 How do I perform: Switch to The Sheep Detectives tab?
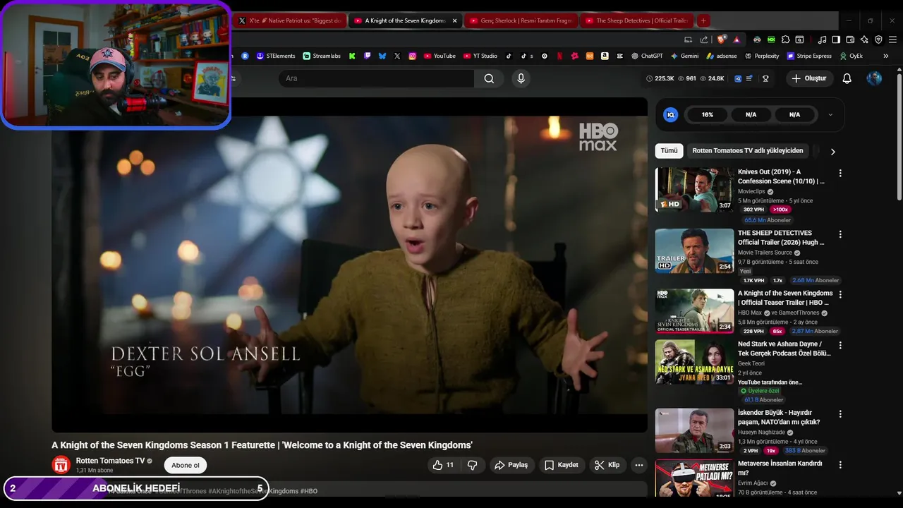click(637, 20)
